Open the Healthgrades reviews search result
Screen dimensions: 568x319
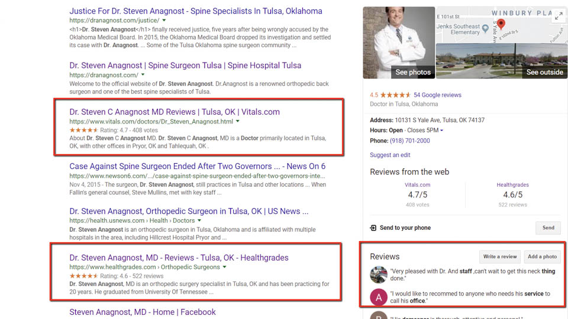[x=179, y=258]
